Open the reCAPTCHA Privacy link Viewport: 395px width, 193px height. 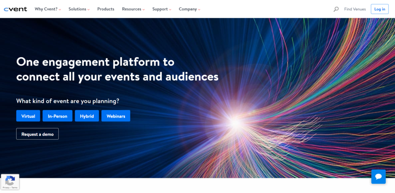click(x=6, y=188)
